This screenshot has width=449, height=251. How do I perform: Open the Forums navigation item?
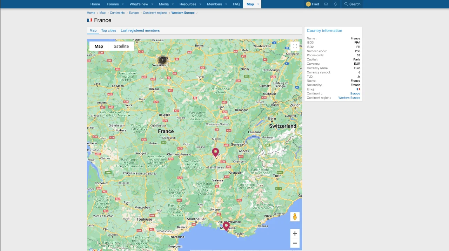113,4
